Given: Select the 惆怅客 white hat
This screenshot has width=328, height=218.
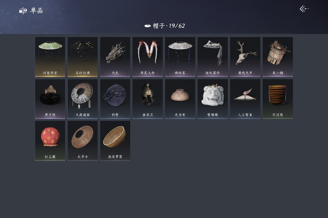Looking at the screenshot, I should [180, 57].
